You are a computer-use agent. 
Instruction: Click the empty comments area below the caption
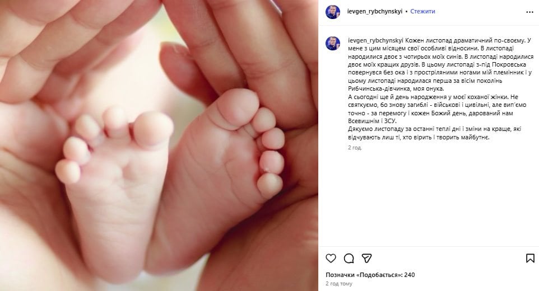click(428, 199)
